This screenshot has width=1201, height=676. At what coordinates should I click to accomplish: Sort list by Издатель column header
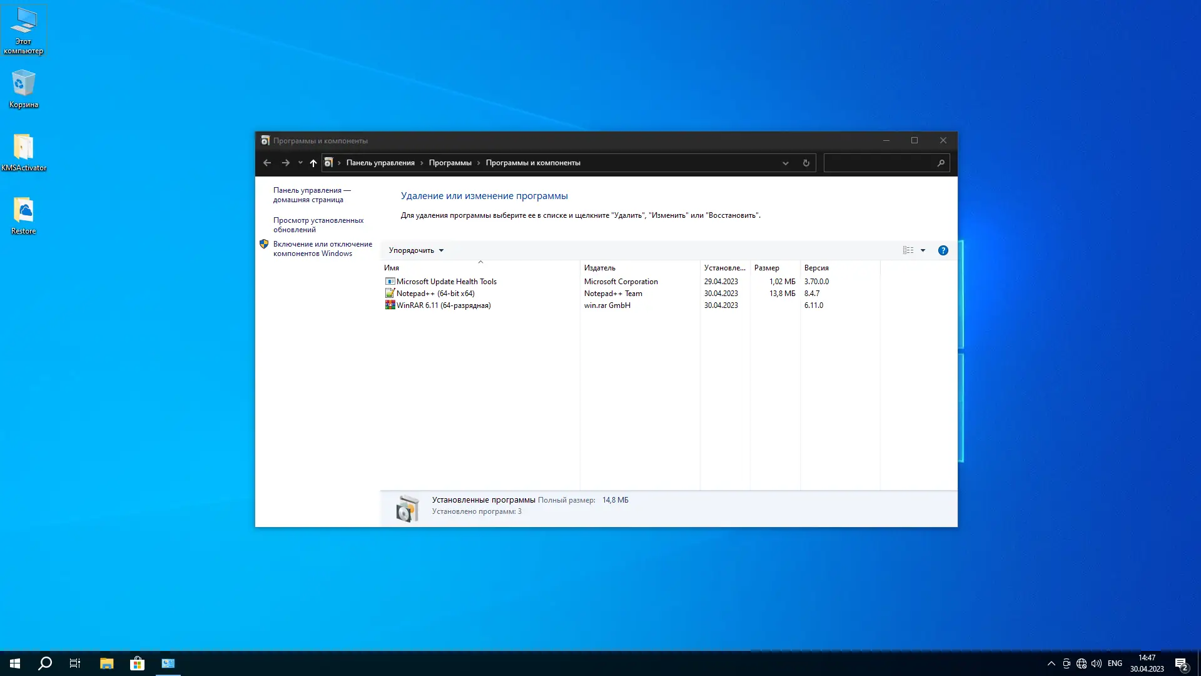[x=599, y=268]
